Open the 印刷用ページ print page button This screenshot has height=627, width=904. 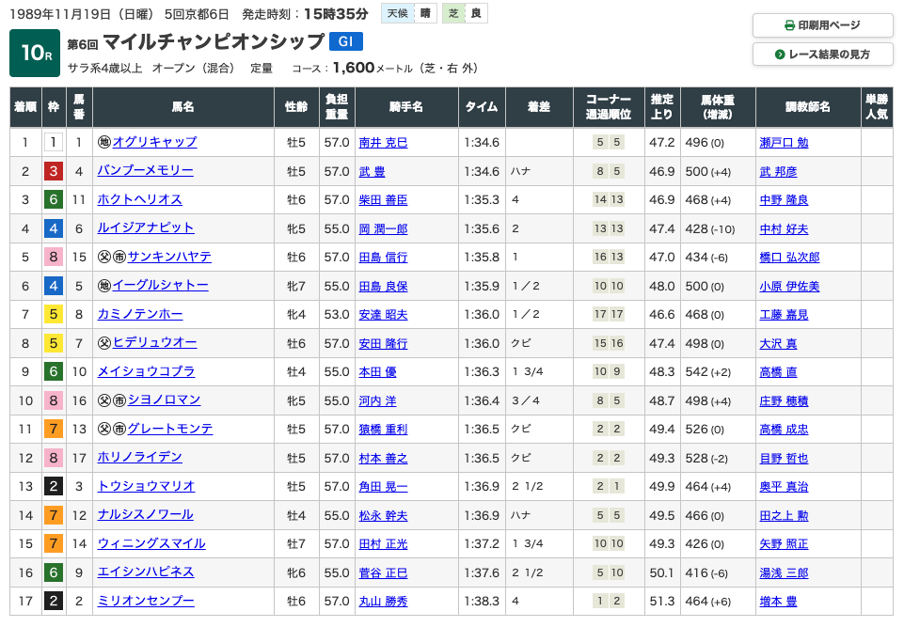coord(822,25)
